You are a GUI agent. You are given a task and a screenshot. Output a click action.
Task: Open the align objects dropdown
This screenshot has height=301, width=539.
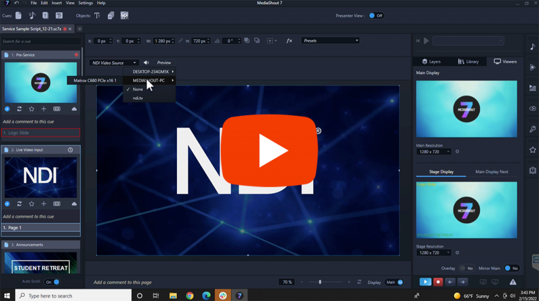(272, 41)
